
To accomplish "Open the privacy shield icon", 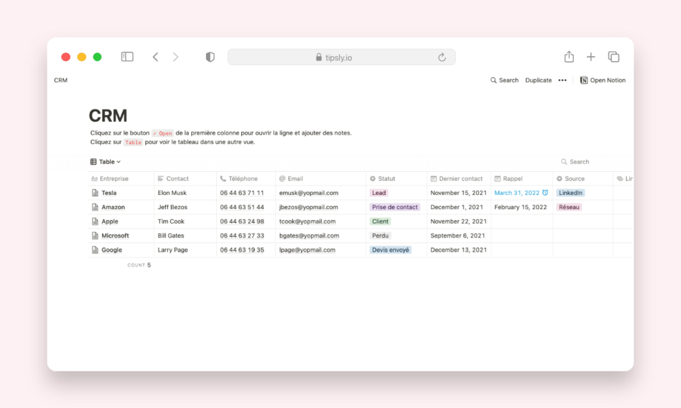I will 210,57.
